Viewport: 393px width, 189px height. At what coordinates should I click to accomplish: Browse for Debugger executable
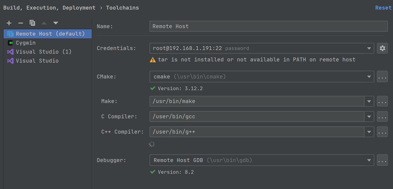382,160
